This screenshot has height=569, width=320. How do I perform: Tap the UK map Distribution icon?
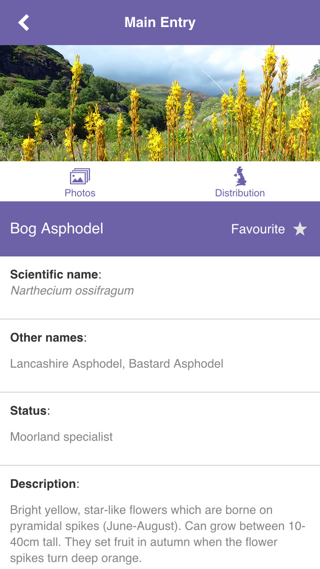click(240, 176)
